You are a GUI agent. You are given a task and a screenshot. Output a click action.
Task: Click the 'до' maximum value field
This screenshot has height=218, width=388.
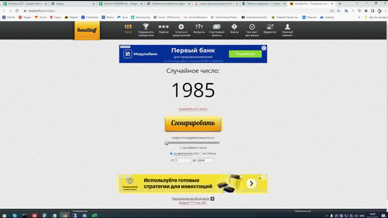click(205, 160)
